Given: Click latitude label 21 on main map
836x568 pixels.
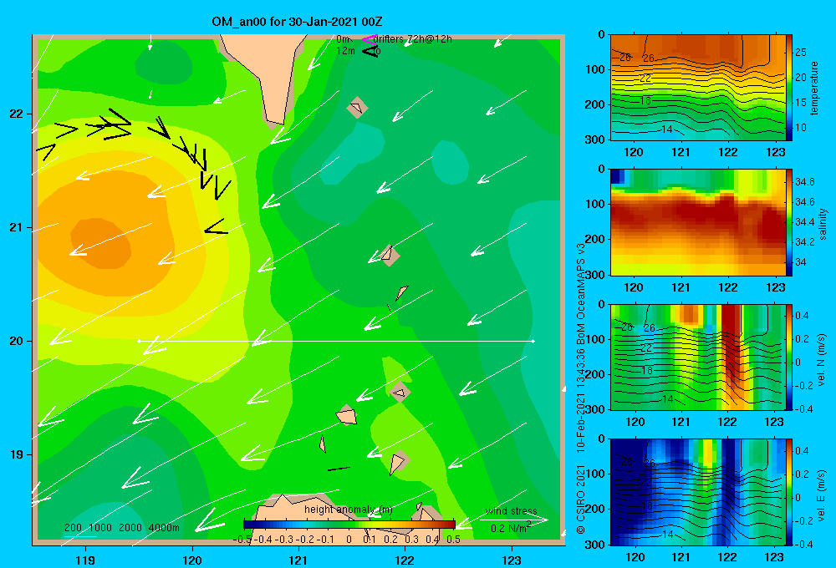Looking at the screenshot, I should pos(16,227).
